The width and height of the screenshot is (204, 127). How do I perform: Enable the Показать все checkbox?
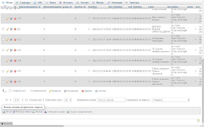[27, 100]
